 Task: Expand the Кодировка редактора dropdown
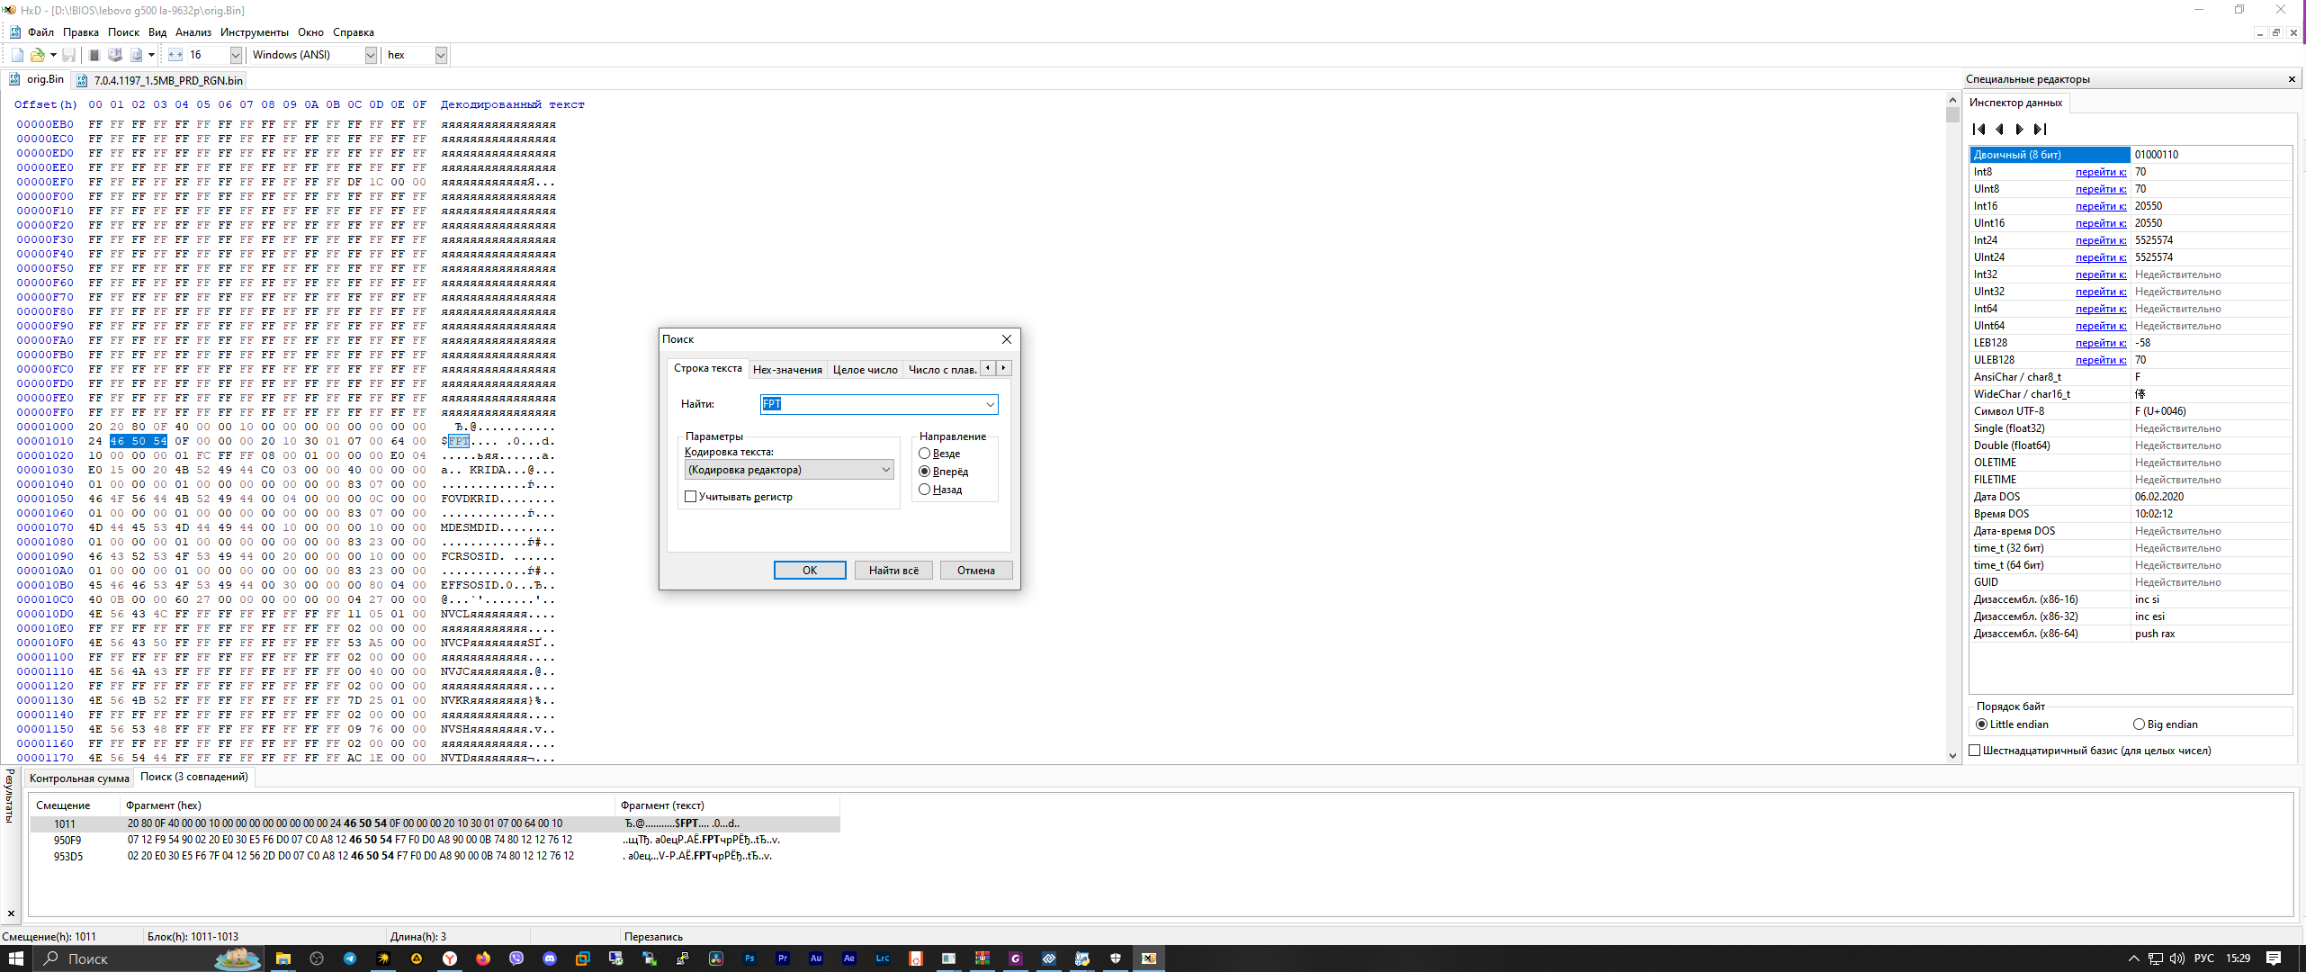pyautogui.click(x=885, y=470)
